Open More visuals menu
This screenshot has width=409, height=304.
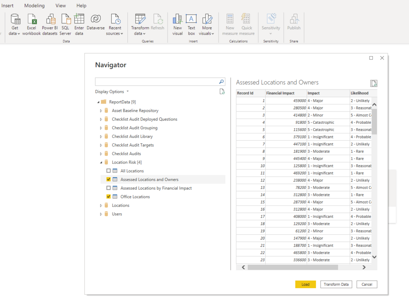coord(207,25)
